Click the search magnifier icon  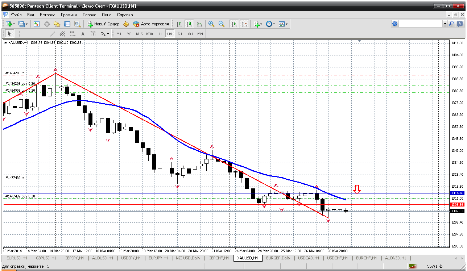tap(451, 24)
